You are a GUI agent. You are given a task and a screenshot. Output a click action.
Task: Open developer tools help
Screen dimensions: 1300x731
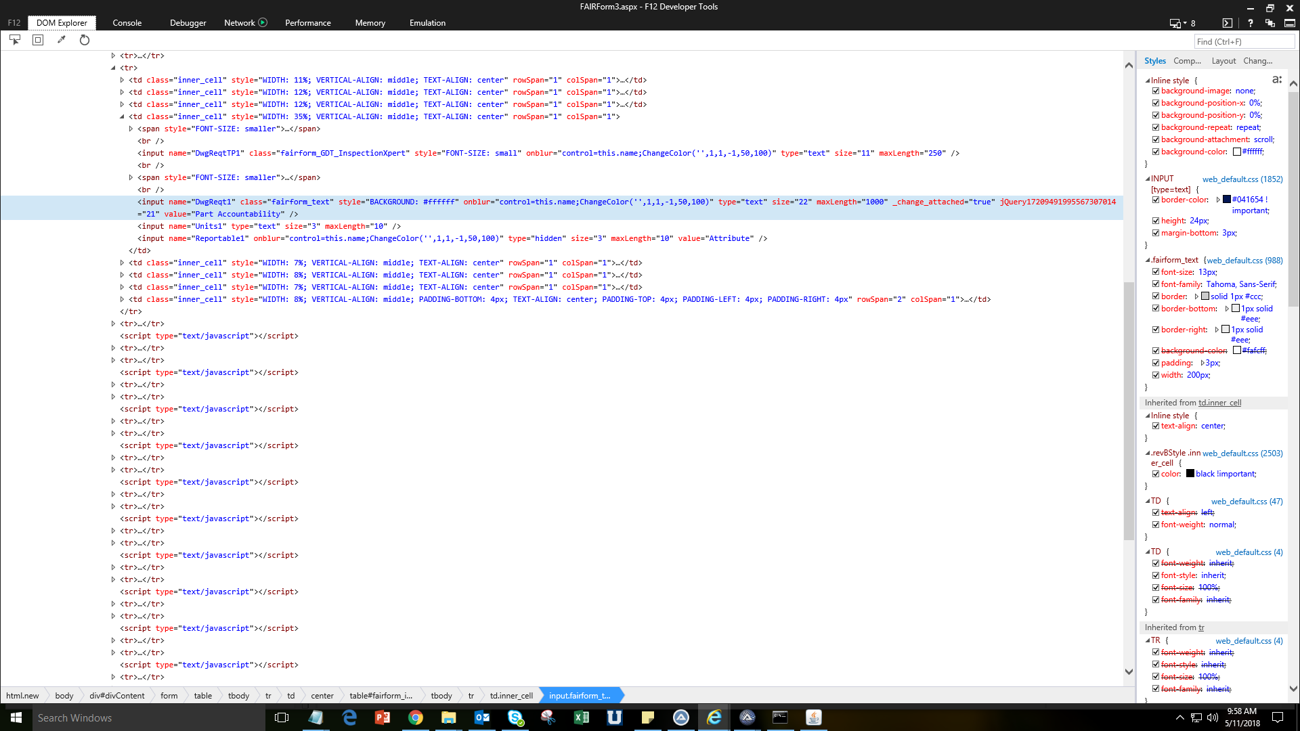pos(1251,23)
